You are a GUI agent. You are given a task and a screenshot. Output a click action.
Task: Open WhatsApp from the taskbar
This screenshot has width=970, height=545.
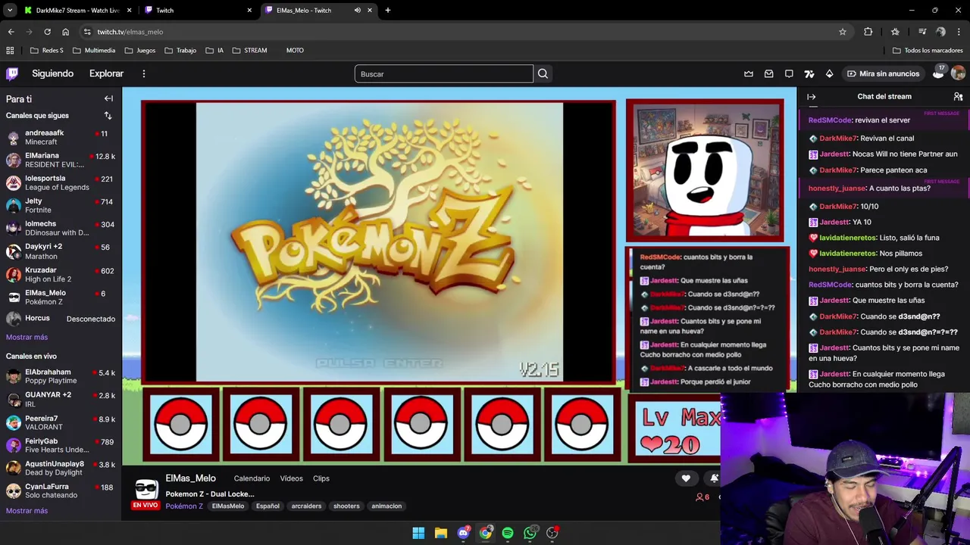coord(530,533)
